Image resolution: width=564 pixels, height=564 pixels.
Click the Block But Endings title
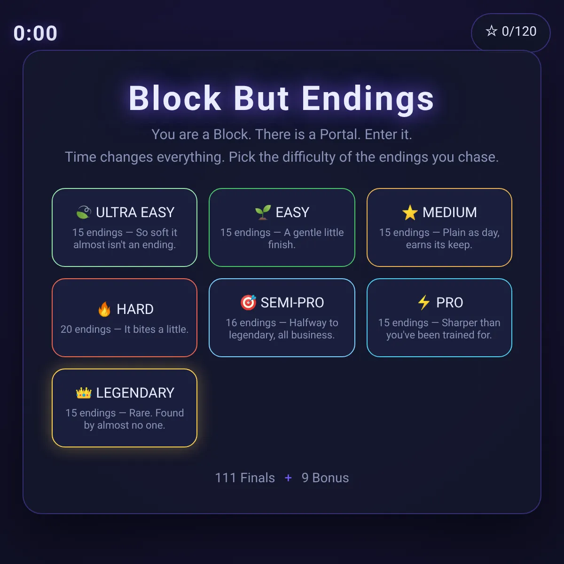coord(282,98)
